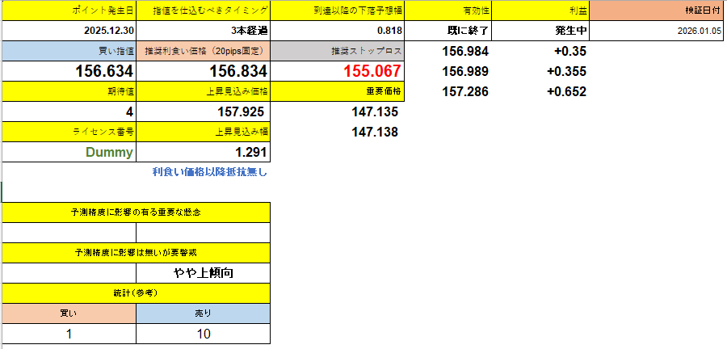Click the buy count 1 cell
Image resolution: width=727 pixels, height=349 pixels.
coord(69,334)
